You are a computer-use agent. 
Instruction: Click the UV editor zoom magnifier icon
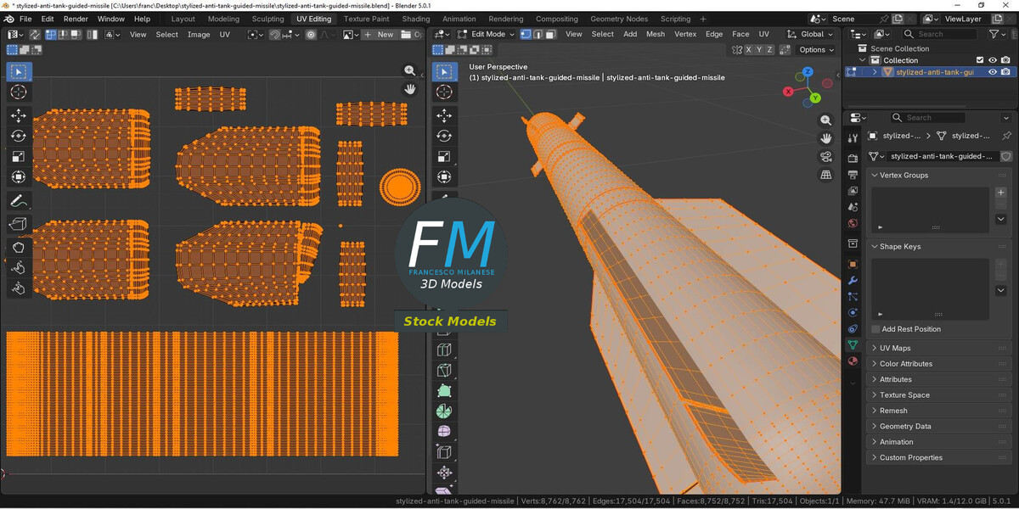410,71
